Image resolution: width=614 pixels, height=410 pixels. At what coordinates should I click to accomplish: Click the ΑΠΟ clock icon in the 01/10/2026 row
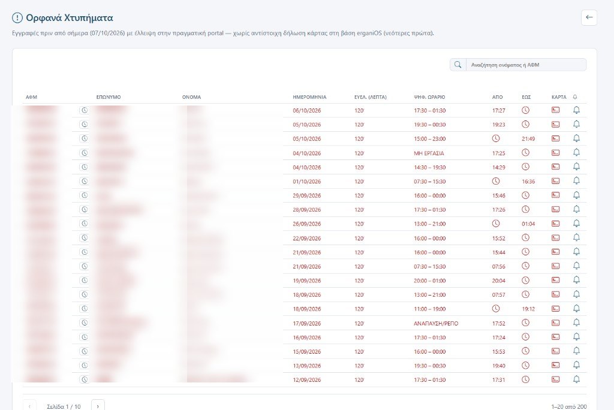496,181
